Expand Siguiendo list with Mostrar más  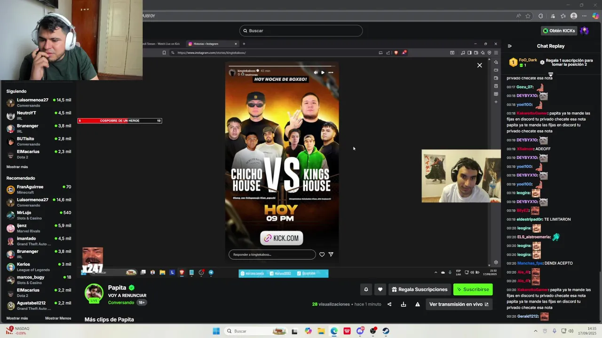coord(17,167)
